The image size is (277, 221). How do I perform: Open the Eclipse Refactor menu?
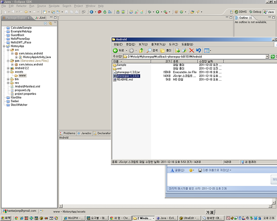(22, 6)
